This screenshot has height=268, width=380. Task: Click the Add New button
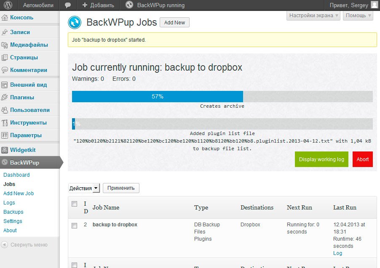click(174, 23)
